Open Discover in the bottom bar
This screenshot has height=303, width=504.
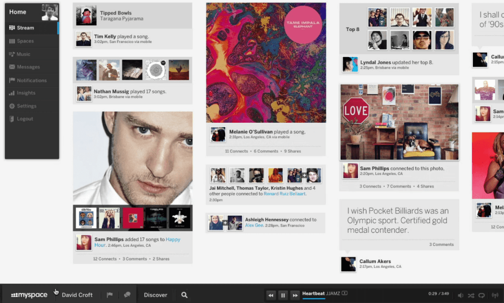[x=156, y=295]
